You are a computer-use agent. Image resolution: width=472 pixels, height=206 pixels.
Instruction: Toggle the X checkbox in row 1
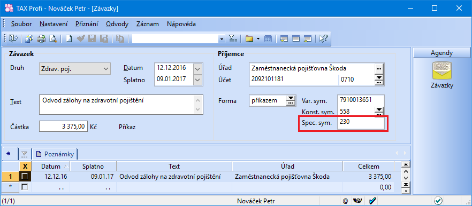(x=25, y=177)
